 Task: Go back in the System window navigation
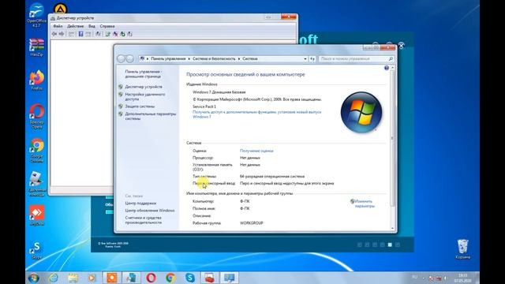[x=122, y=58]
